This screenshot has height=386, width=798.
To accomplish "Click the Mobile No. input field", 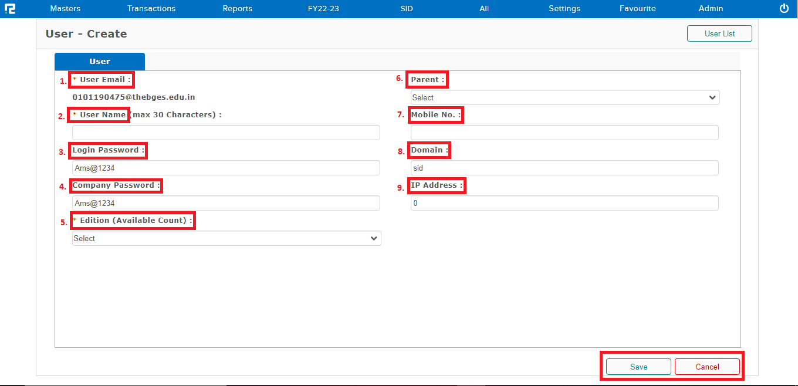I will click(564, 133).
